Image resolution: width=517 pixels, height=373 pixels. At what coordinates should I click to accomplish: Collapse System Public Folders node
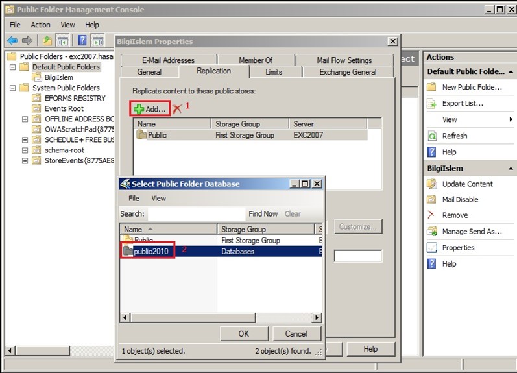13,88
